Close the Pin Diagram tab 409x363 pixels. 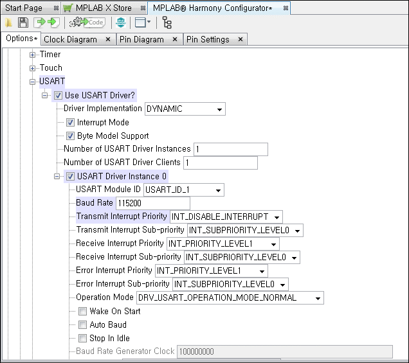click(175, 39)
